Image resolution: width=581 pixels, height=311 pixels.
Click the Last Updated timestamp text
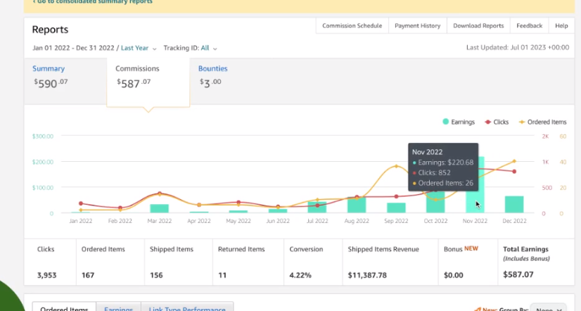click(518, 47)
